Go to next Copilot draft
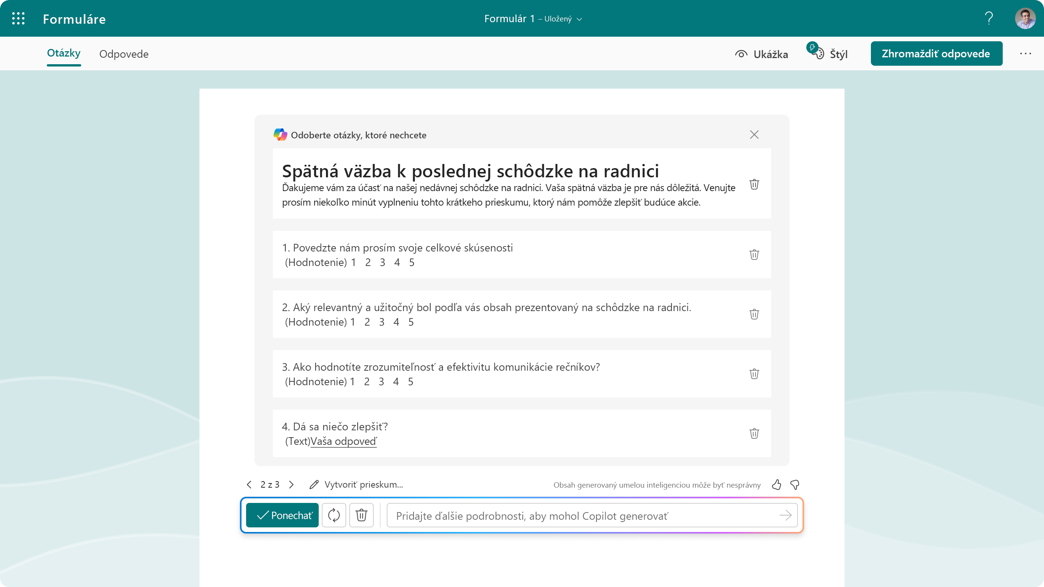Viewport: 1044px width, 587px height. tap(292, 485)
